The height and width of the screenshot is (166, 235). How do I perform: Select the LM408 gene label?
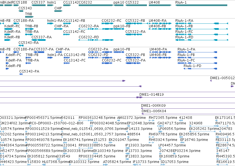[154, 2]
